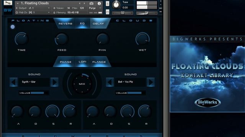Adjust the stereo pan slider in header
The height and width of the screenshot is (137, 245).
click(122, 13)
